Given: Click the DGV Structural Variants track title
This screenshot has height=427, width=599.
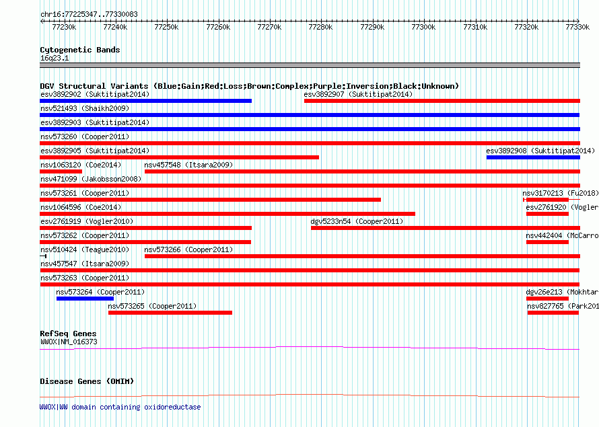Looking at the screenshot, I should pos(250,86).
